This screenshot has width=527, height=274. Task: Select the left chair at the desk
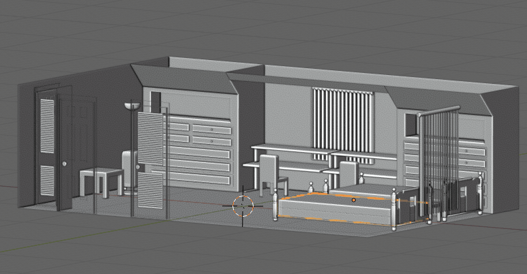[268, 172]
